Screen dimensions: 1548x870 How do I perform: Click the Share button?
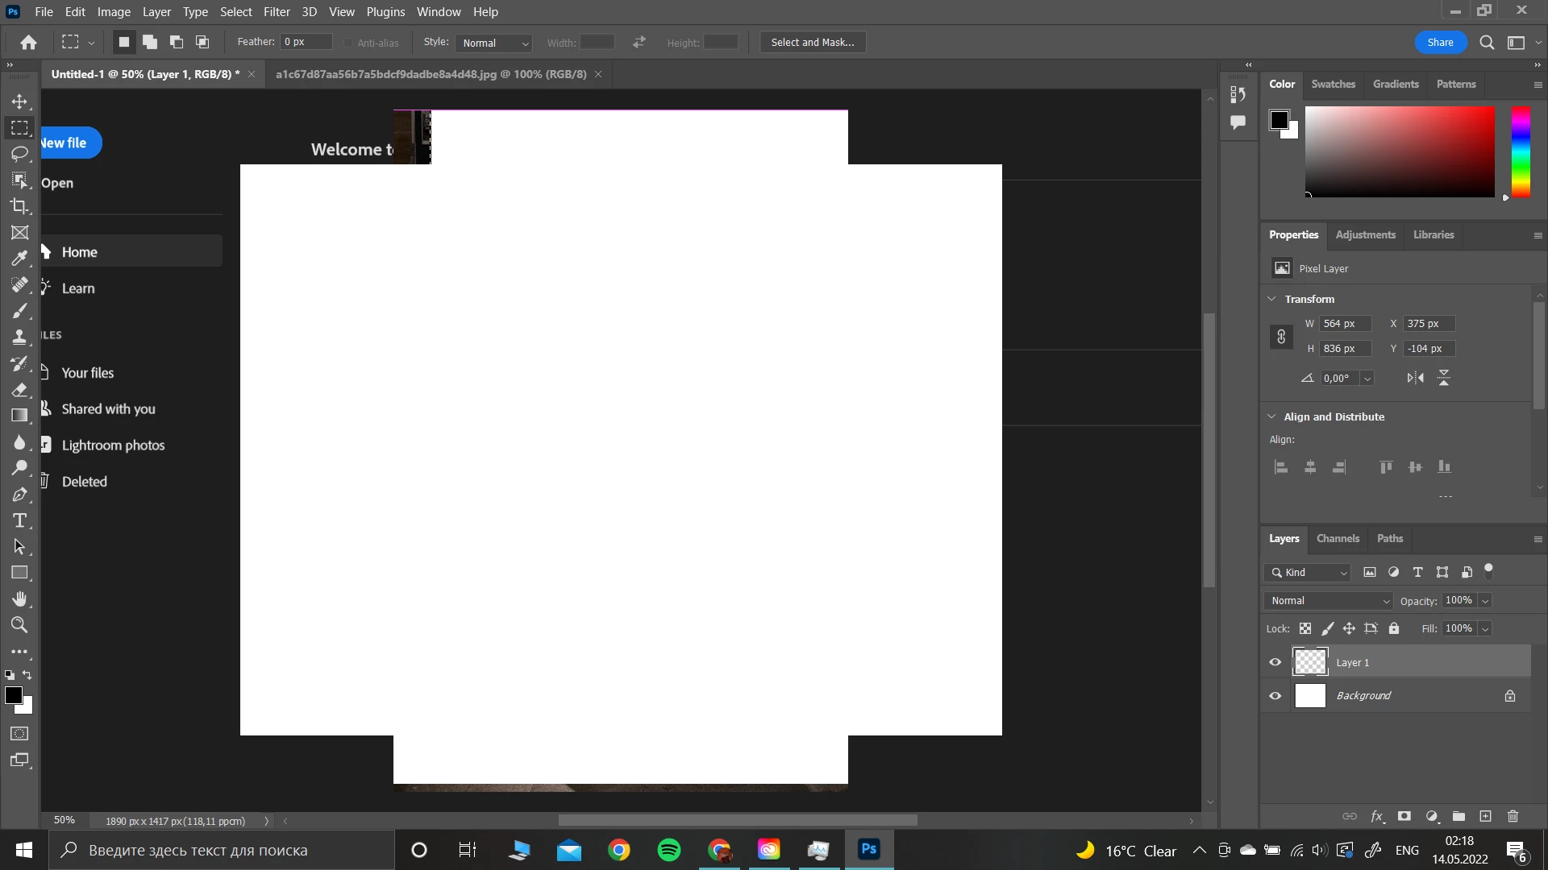tap(1440, 43)
